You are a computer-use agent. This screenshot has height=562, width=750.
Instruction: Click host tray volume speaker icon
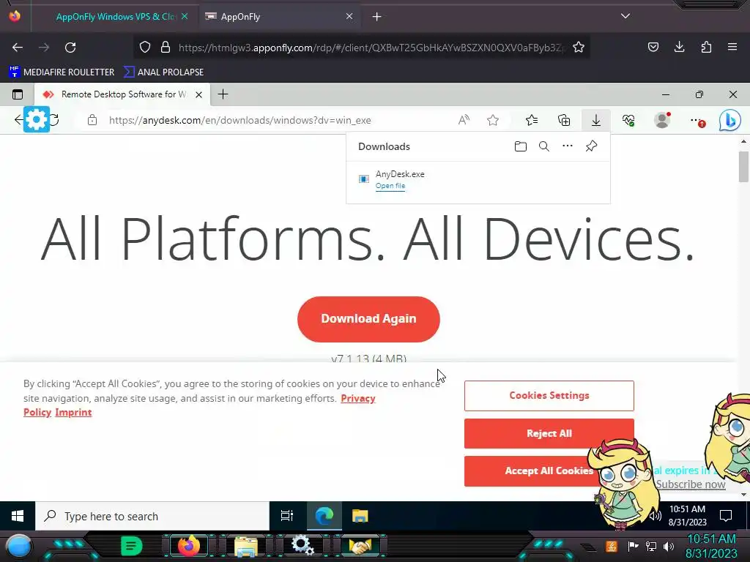click(x=669, y=546)
